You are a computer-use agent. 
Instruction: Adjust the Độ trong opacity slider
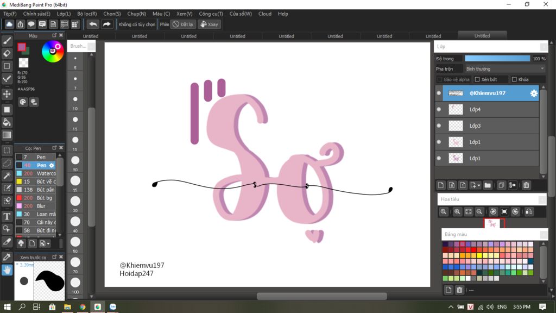pyautogui.click(x=497, y=59)
